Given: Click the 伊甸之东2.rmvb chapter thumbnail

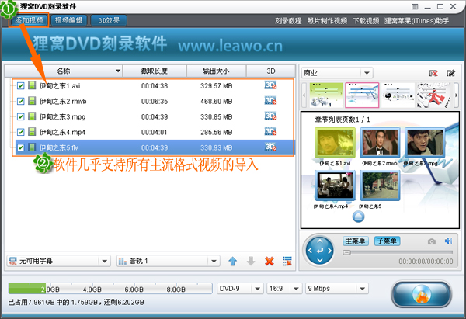Looking at the screenshot, I should (x=380, y=143).
